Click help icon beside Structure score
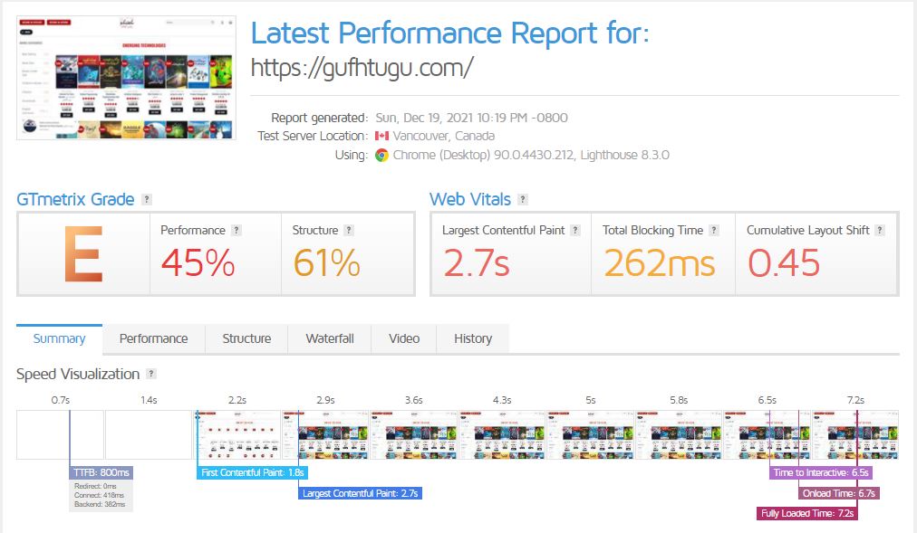917x533 pixels. 349,231
